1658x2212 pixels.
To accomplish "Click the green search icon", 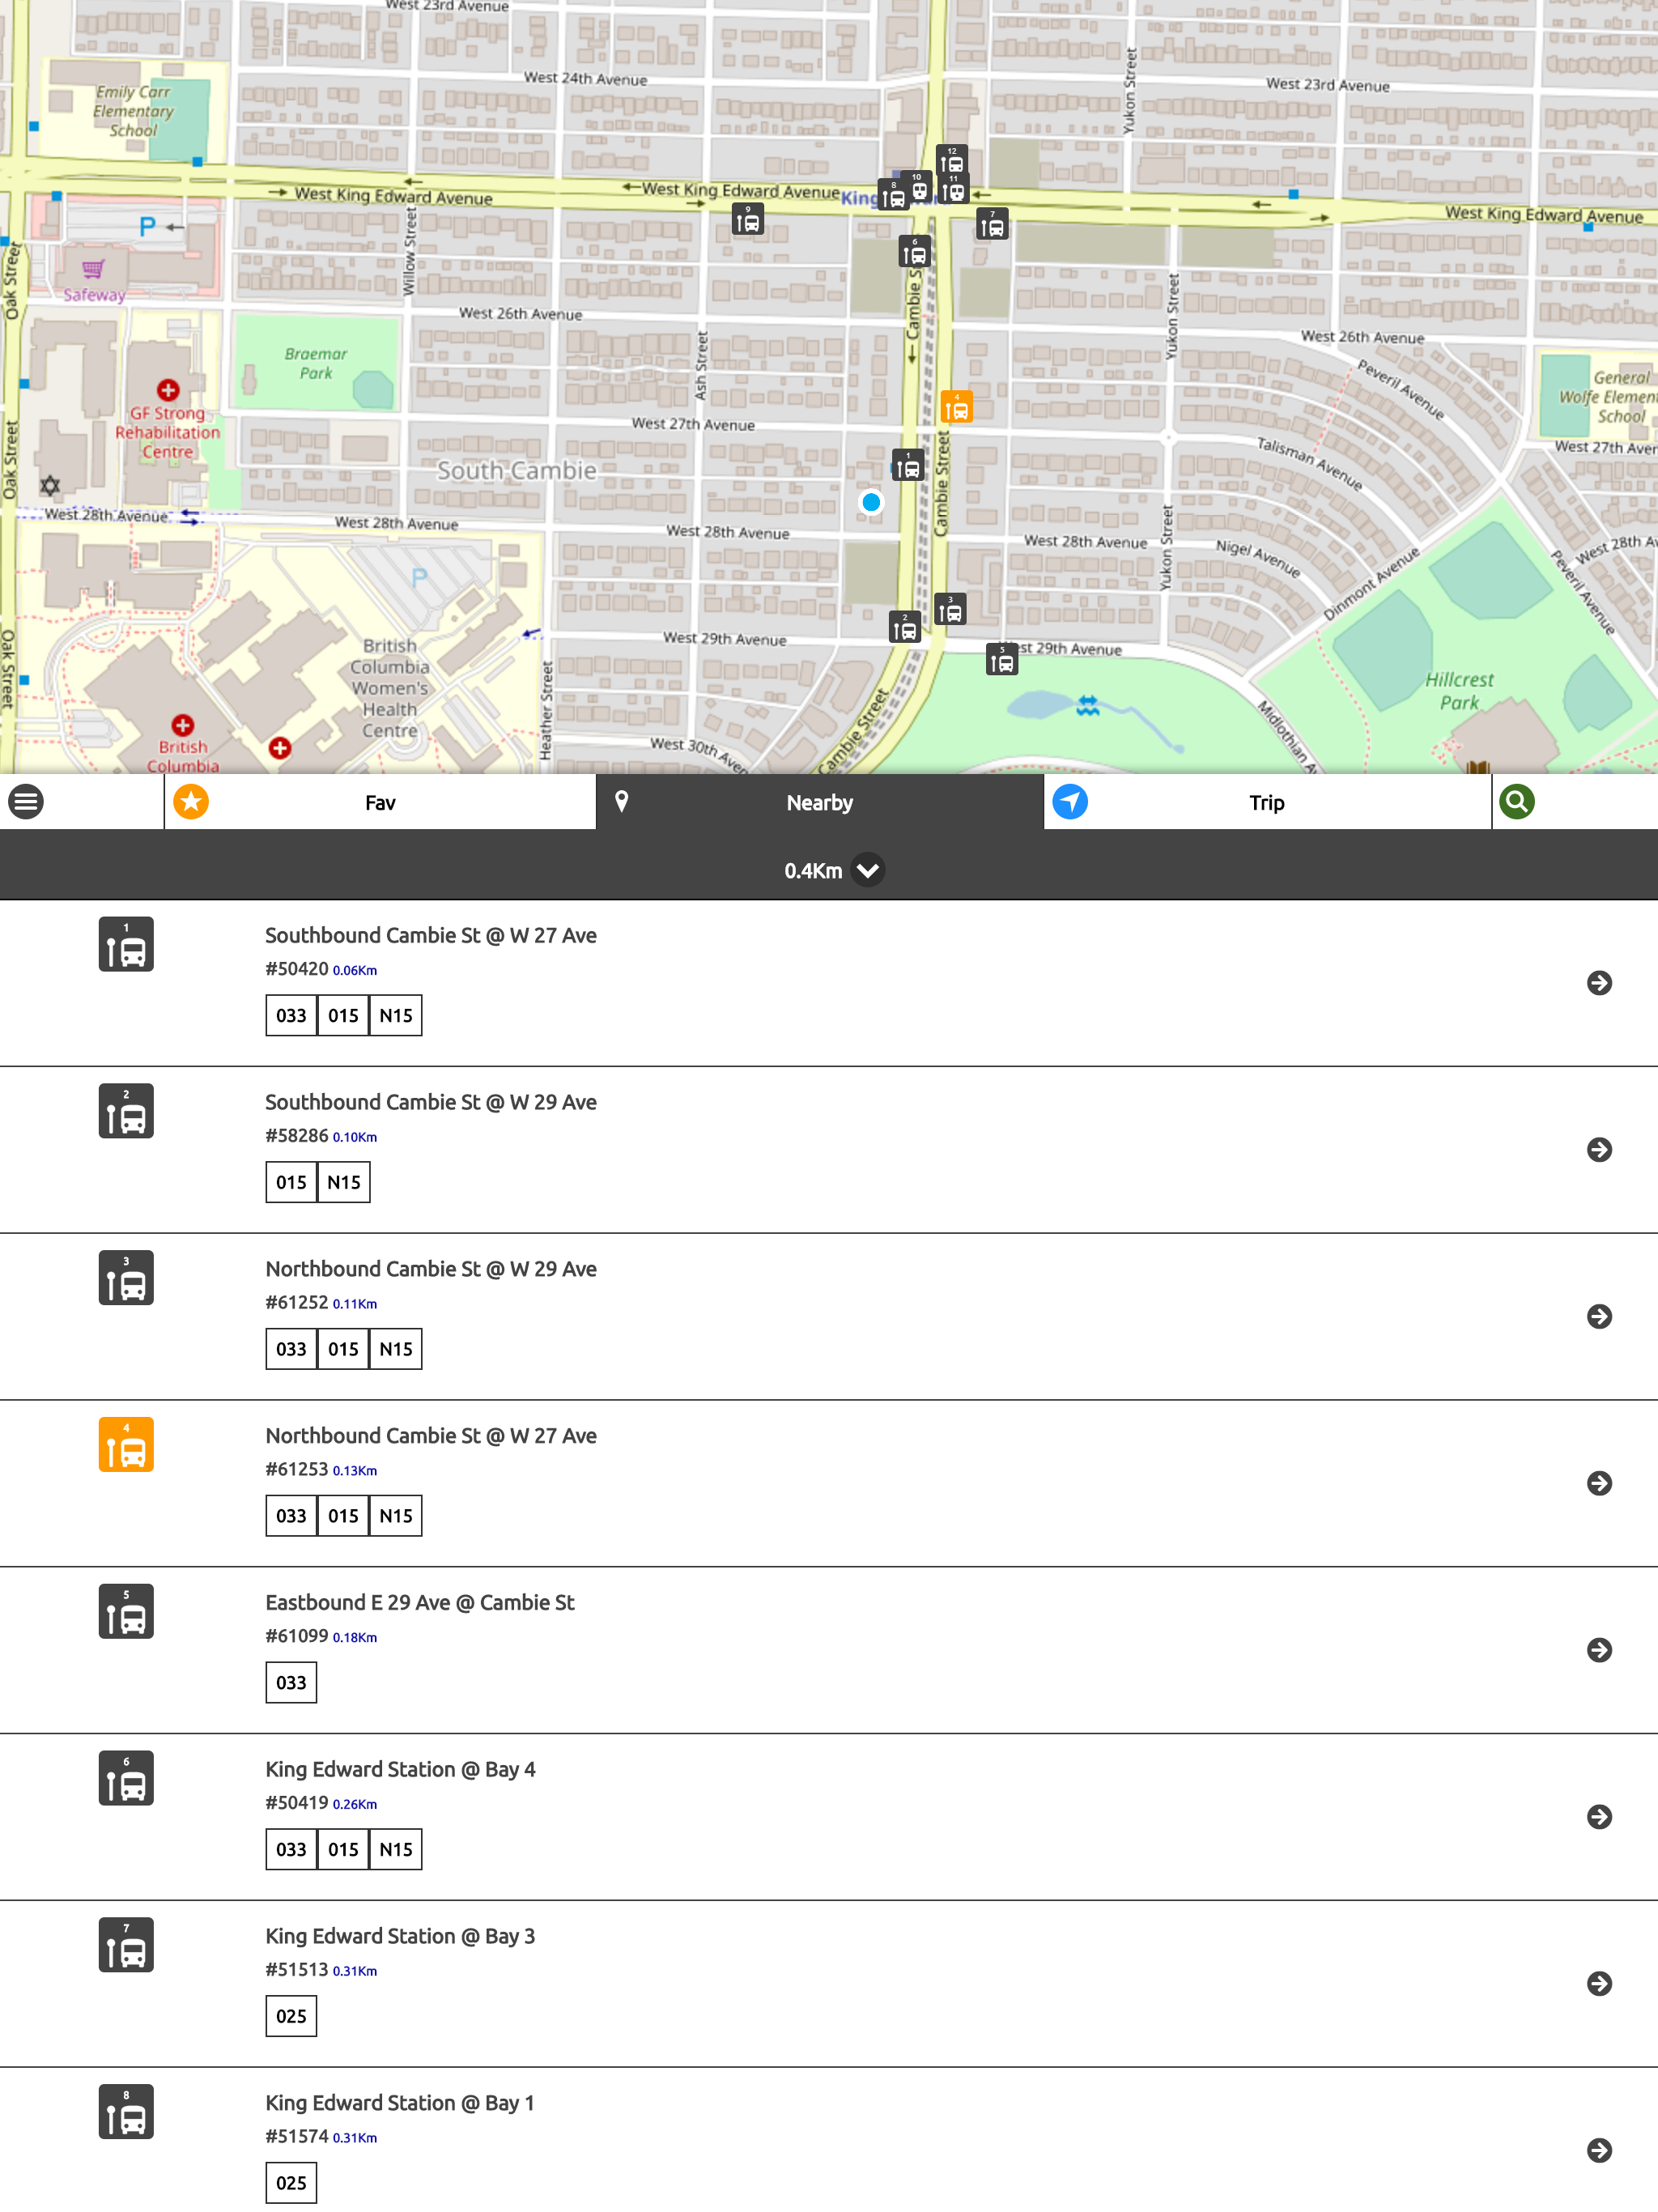I will 1516,802.
